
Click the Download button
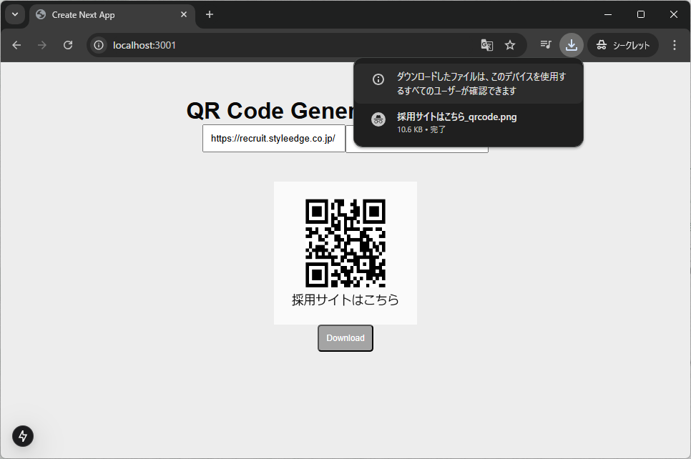[345, 338]
